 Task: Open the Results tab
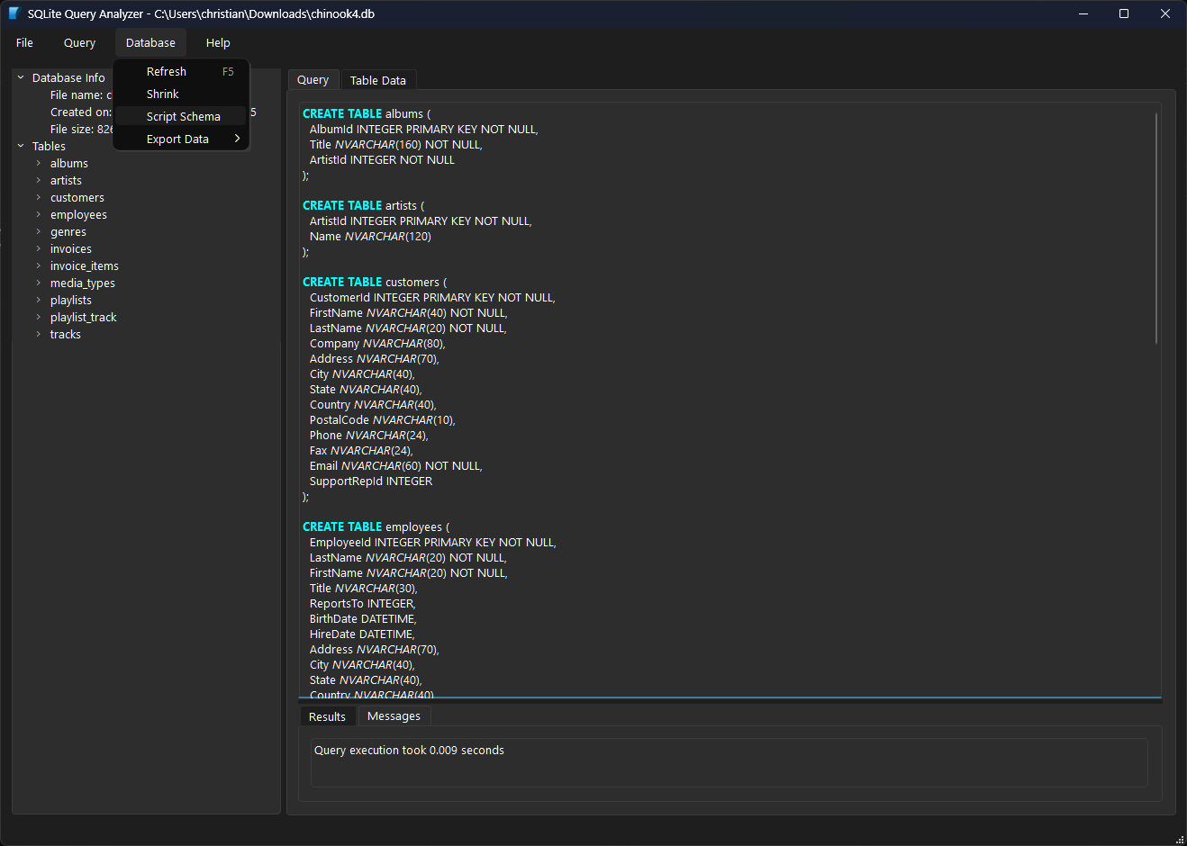tap(327, 716)
